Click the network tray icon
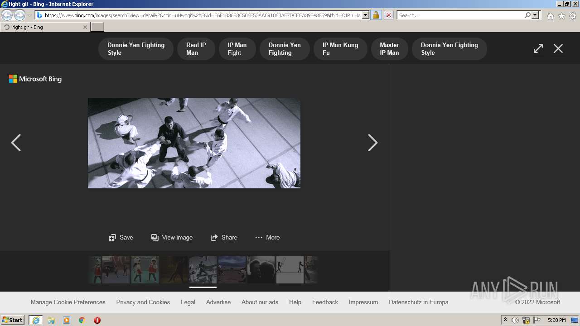580x326 pixels. pyautogui.click(x=526, y=320)
